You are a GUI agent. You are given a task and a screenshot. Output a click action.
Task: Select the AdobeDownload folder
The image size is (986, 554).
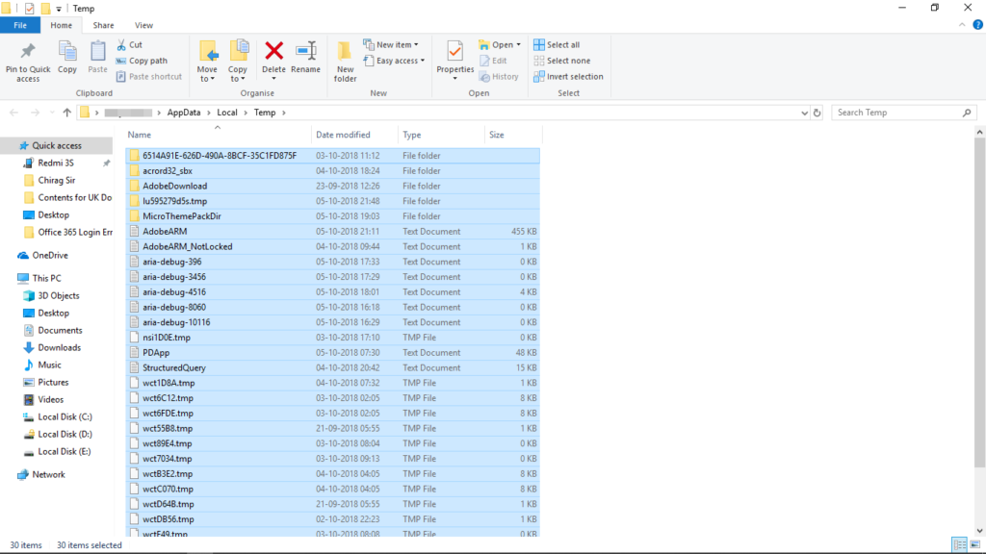tap(332, 186)
